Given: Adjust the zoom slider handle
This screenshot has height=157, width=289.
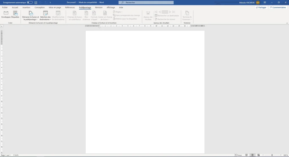Looking at the screenshot, I should [x=272, y=155].
